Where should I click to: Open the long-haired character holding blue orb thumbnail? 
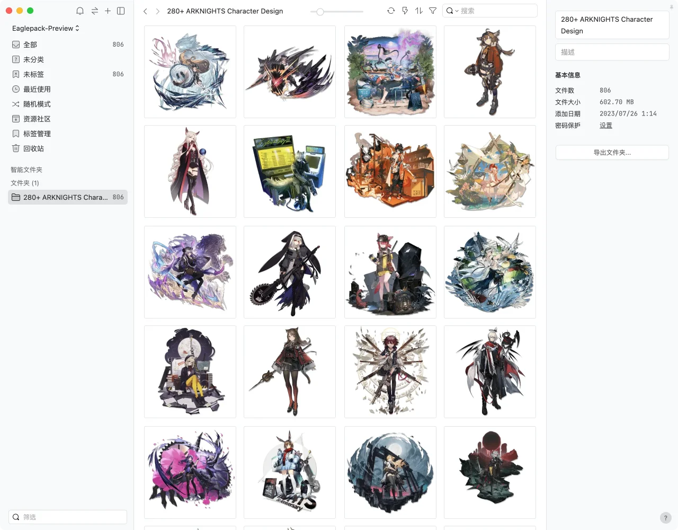point(190,172)
